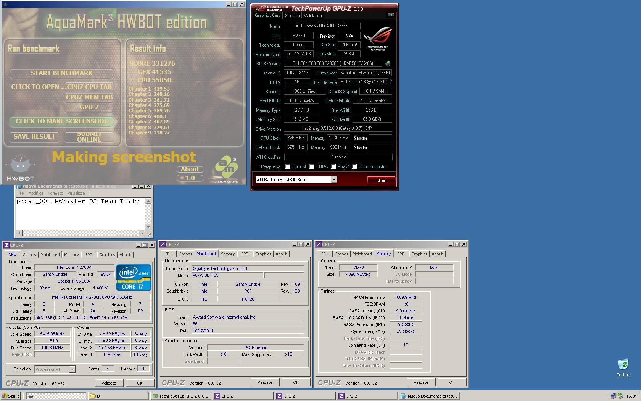The width and height of the screenshot is (641, 401).
Task: Open the File menu in Notepad
Action: pyautogui.click(x=21, y=193)
